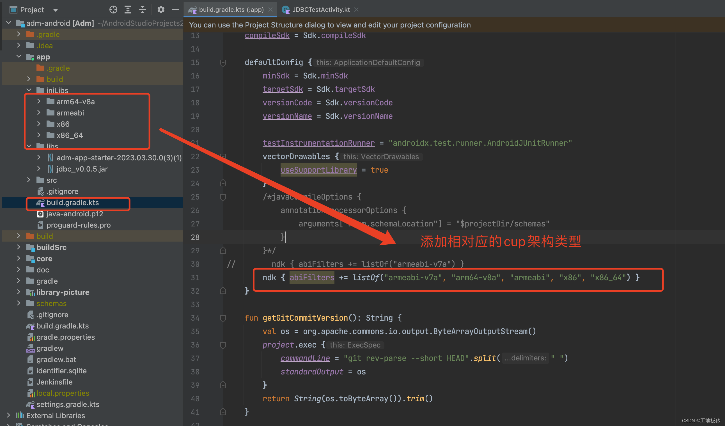
Task: Expand the buildSrc module
Action: 19,247
